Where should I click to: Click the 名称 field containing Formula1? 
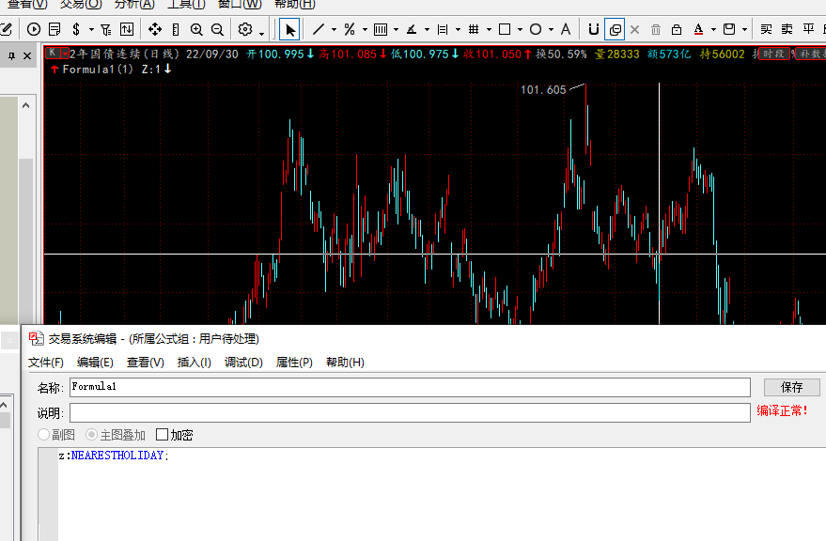(410, 387)
